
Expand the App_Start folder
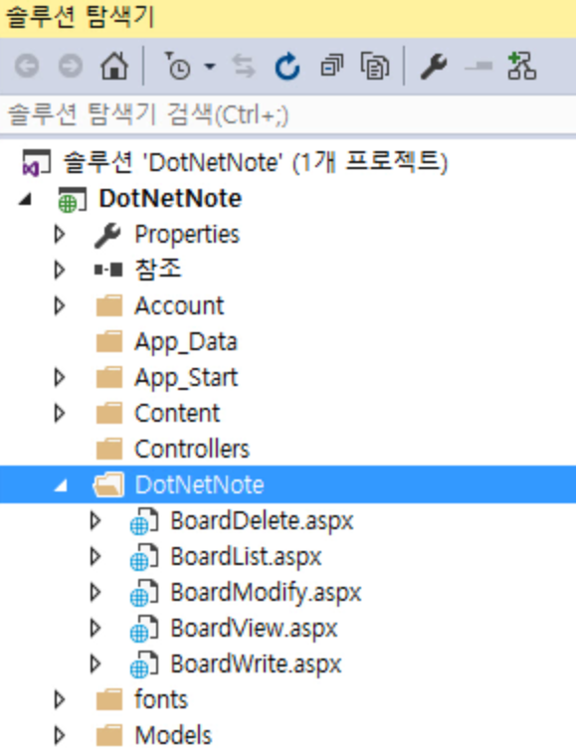tap(60, 378)
